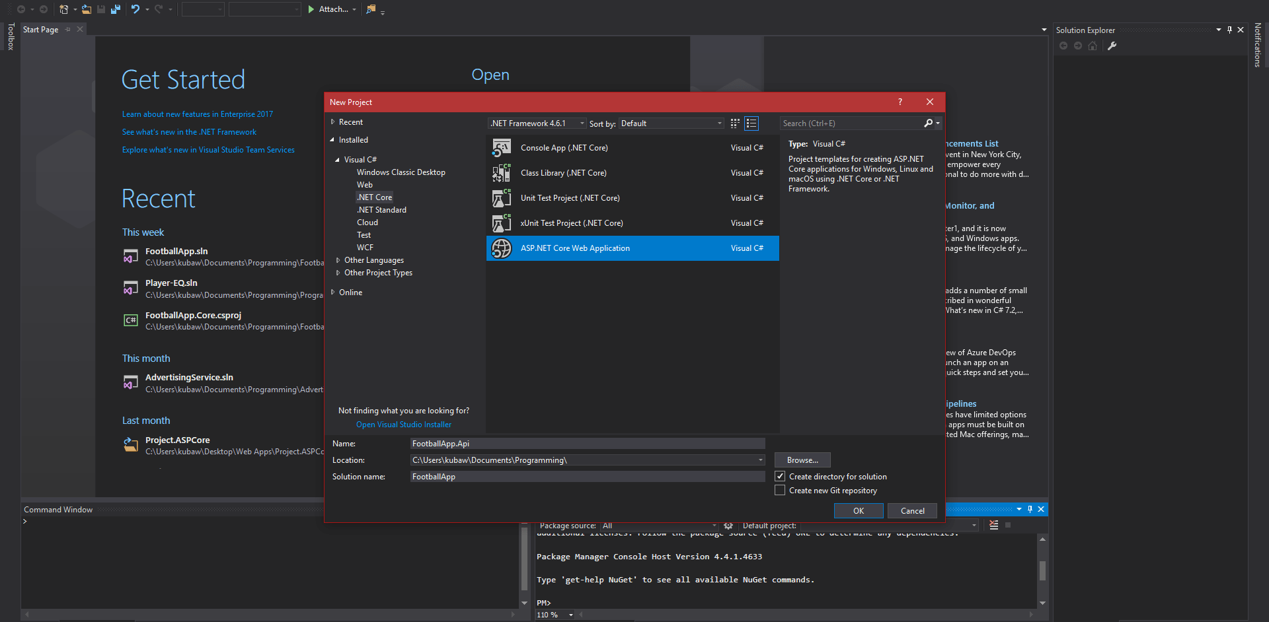Click the project Name input field
The width and height of the screenshot is (1269, 622).
(x=588, y=444)
